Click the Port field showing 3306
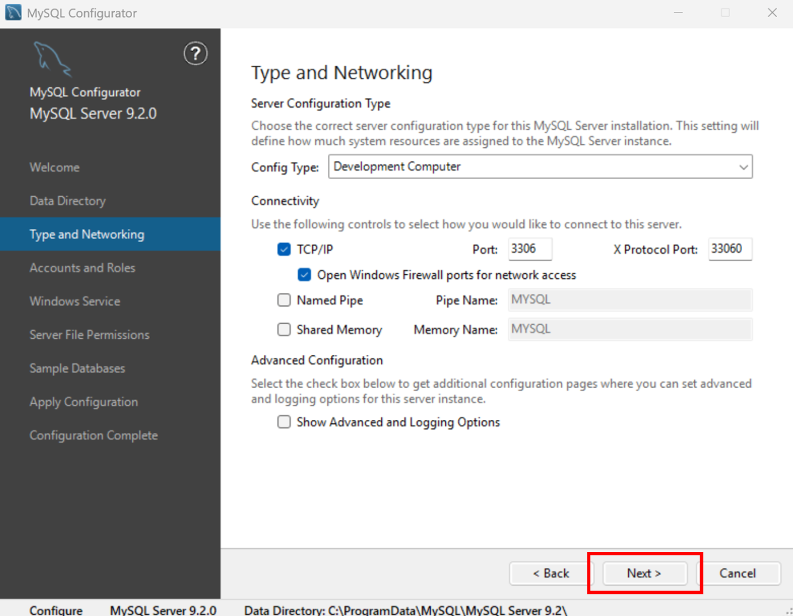 [530, 249]
